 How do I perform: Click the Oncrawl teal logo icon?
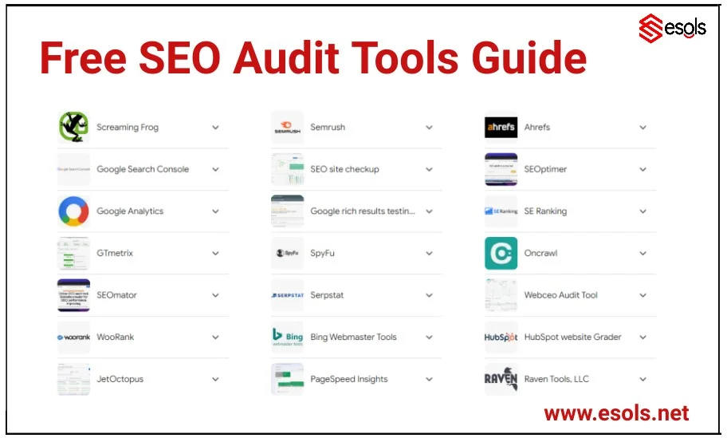coord(501,254)
